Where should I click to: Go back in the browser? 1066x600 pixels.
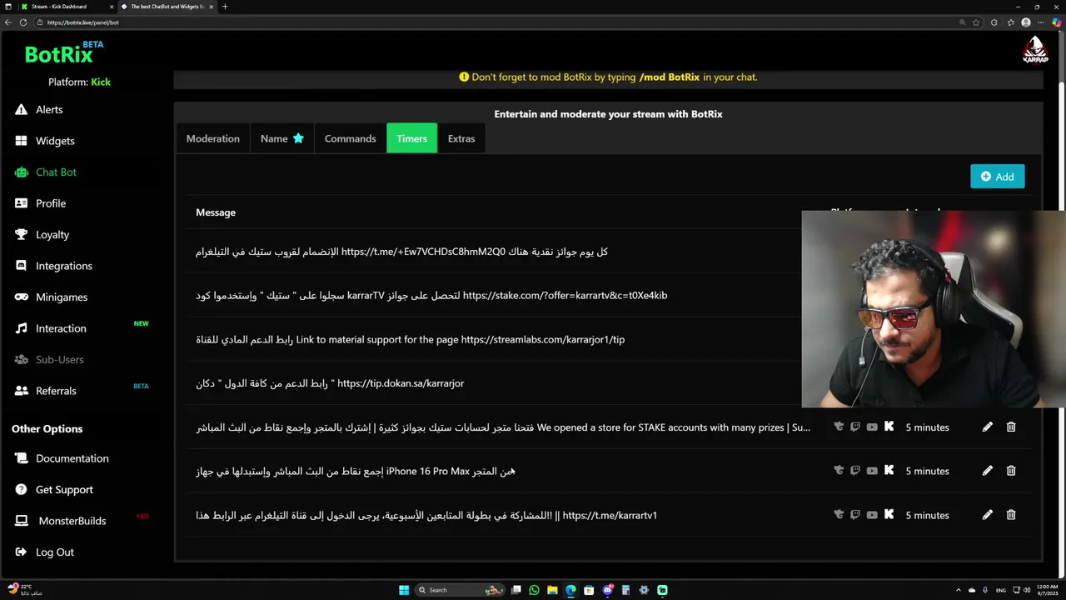pos(8,22)
